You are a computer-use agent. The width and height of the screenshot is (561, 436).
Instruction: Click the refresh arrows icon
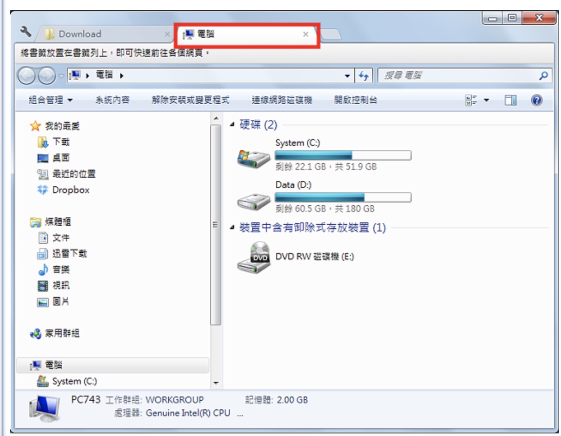tap(364, 76)
